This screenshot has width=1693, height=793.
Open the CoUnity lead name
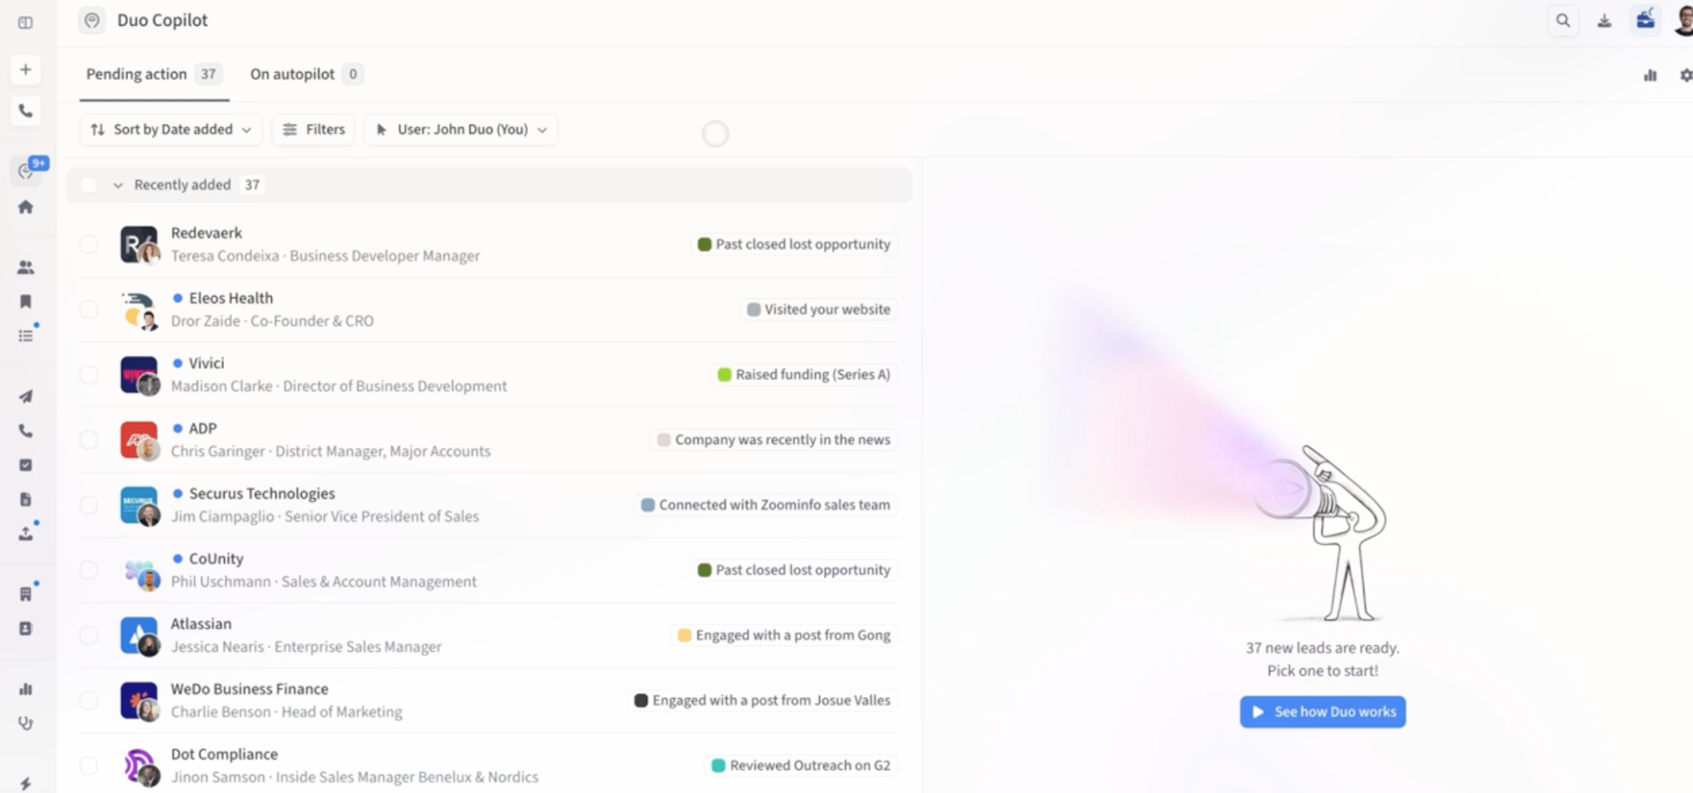point(217,559)
